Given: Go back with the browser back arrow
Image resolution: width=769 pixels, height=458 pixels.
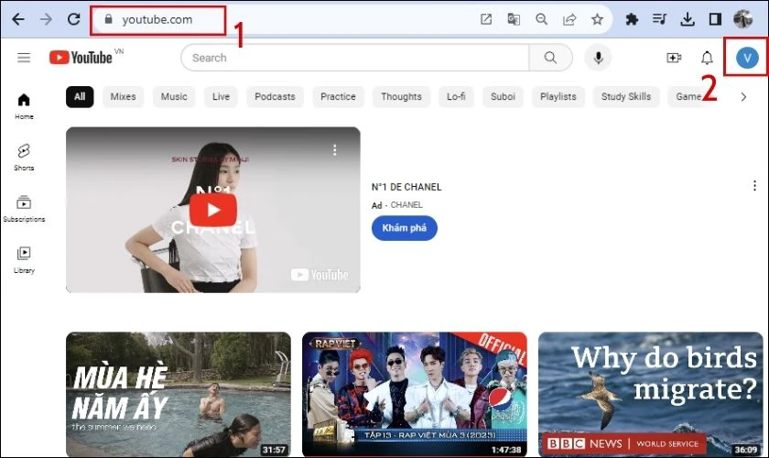Looking at the screenshot, I should coord(18,19).
